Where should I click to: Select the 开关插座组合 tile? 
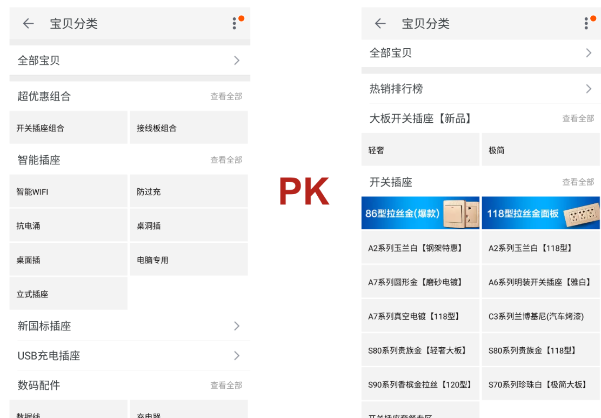click(x=68, y=127)
